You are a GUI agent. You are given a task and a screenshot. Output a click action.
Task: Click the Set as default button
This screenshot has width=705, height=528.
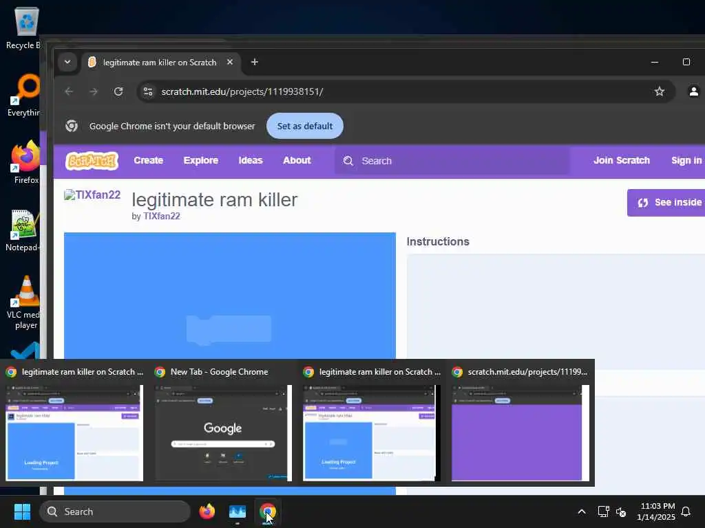click(x=305, y=126)
